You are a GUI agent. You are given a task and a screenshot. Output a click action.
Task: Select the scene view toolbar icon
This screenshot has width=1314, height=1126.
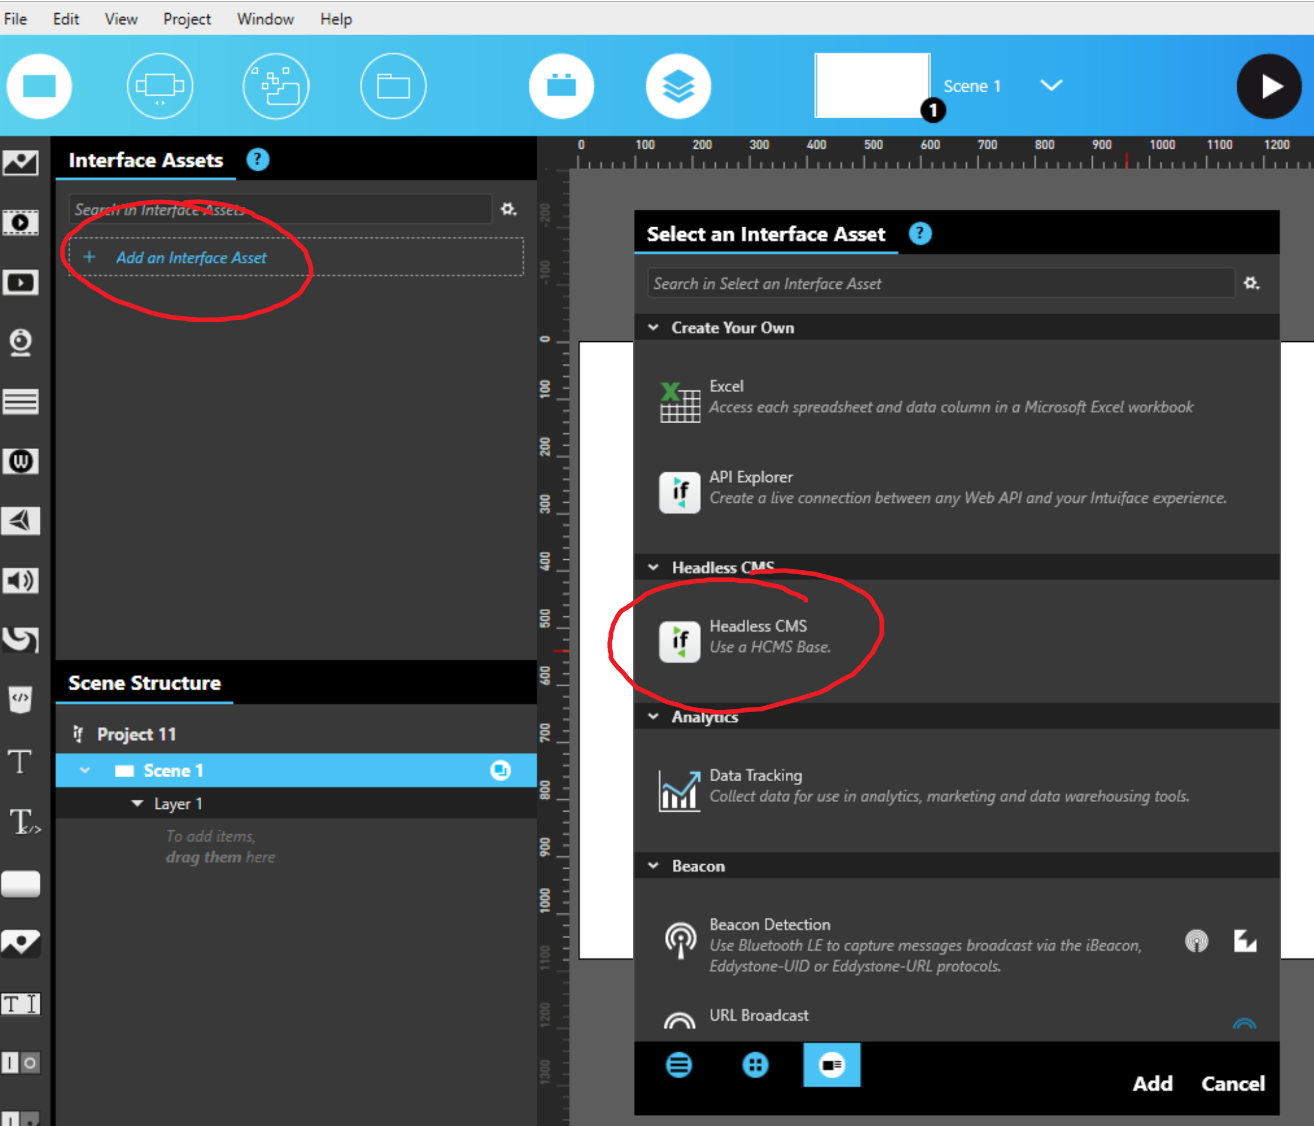(39, 86)
